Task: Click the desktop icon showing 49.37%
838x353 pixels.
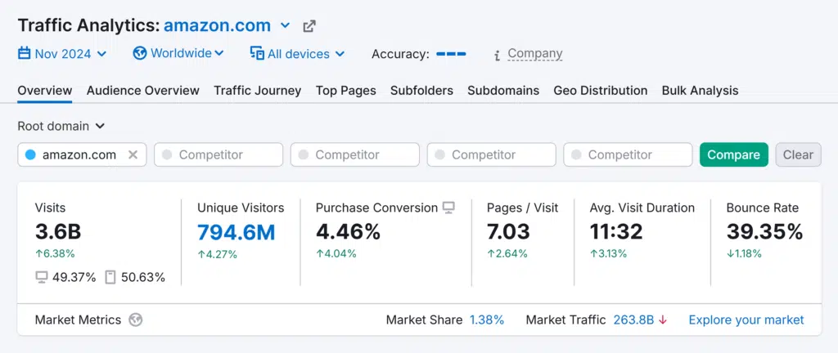Action: coord(42,277)
